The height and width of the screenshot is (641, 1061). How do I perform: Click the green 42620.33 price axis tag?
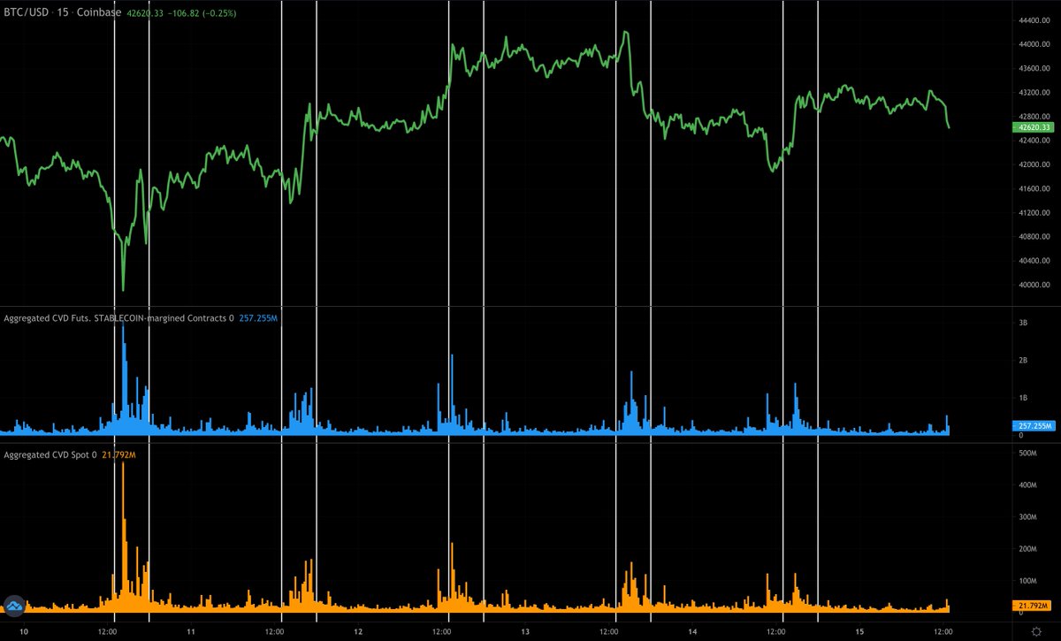pos(1033,127)
